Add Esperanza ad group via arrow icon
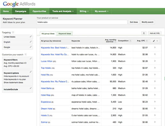The image size is (165, 126). [155, 102]
